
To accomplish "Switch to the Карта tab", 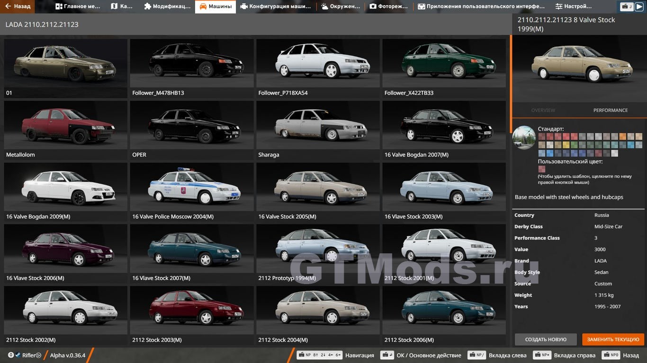I will click(122, 7).
